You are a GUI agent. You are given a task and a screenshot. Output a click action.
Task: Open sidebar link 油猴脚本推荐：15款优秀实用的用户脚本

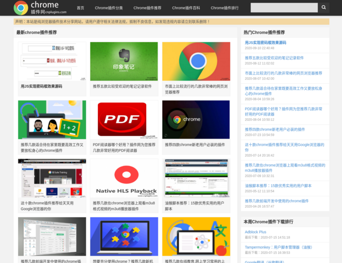click(278, 186)
